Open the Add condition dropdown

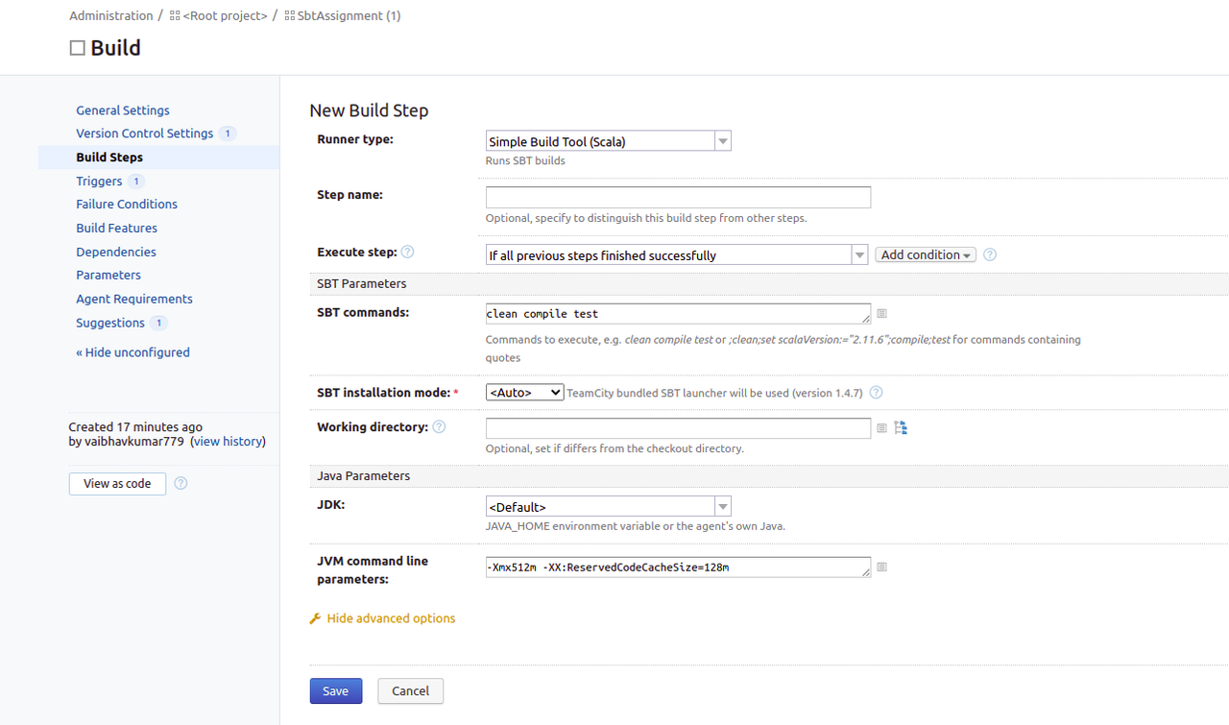924,254
